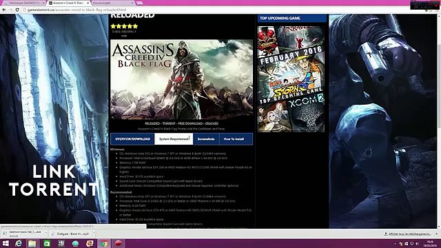Open a new tab with the new-tab button

point(139,3)
